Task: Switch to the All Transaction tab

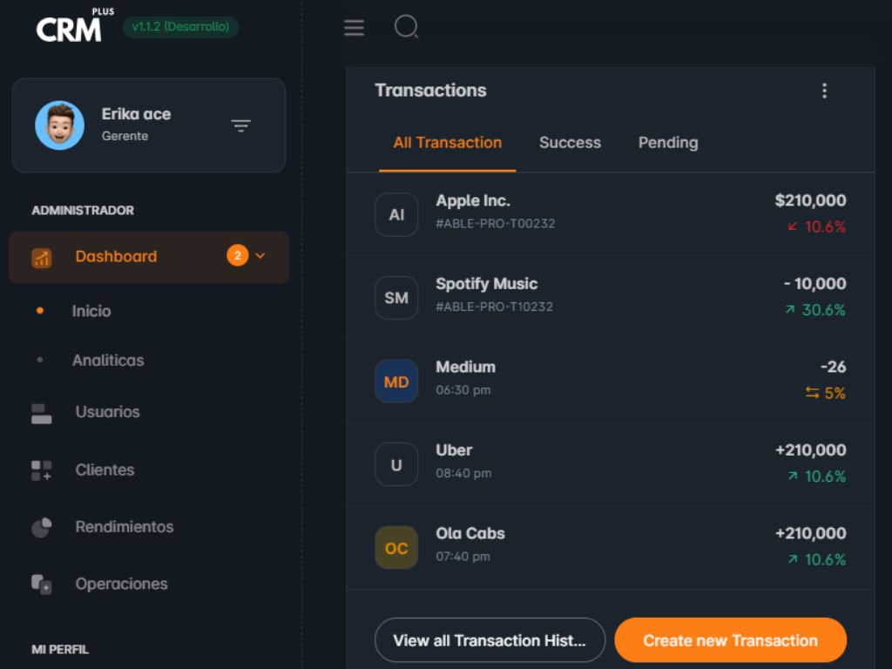Action: click(448, 143)
